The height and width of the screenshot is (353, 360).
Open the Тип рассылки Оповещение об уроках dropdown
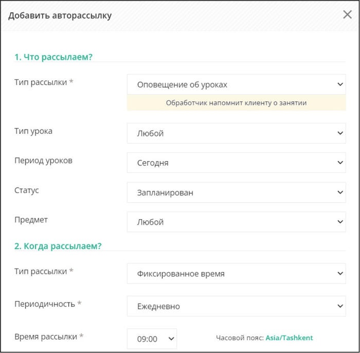click(236, 84)
